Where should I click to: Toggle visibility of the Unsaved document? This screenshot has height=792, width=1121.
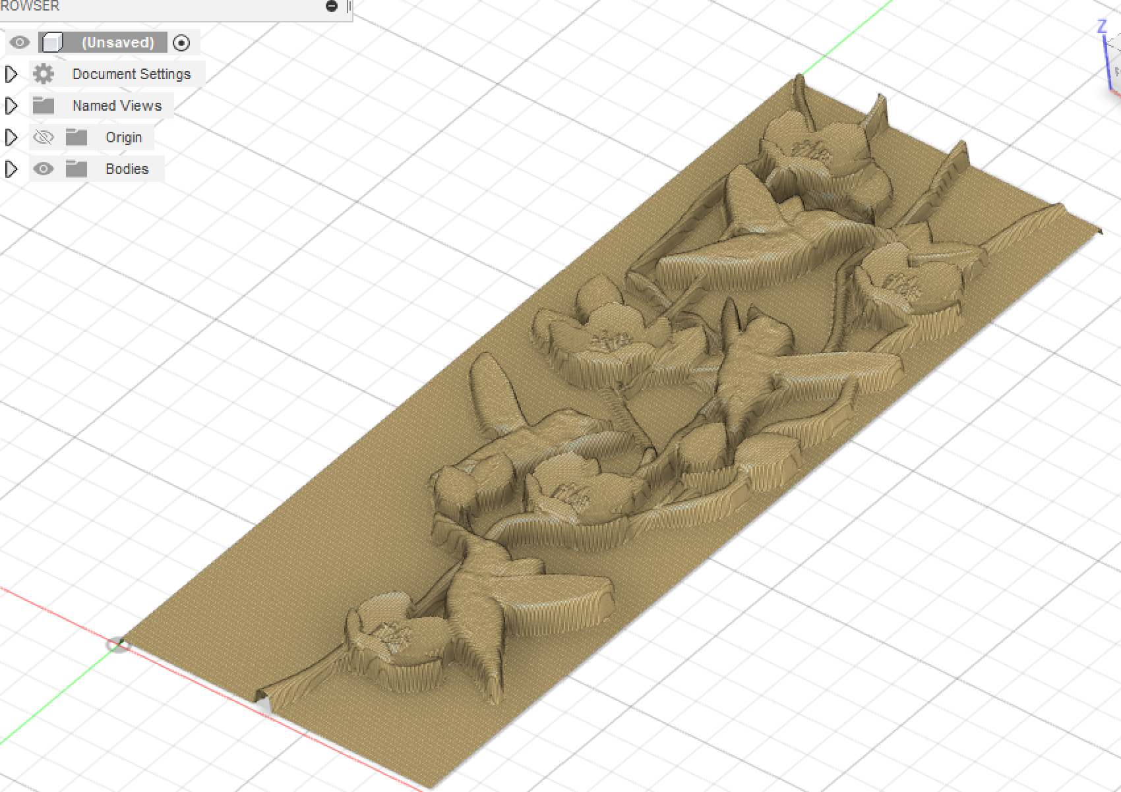click(x=20, y=43)
